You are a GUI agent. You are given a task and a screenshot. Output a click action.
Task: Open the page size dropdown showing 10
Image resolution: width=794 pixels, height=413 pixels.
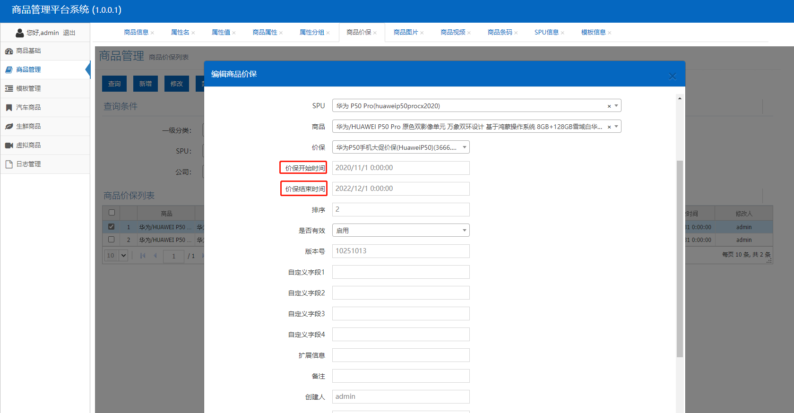pyautogui.click(x=116, y=256)
